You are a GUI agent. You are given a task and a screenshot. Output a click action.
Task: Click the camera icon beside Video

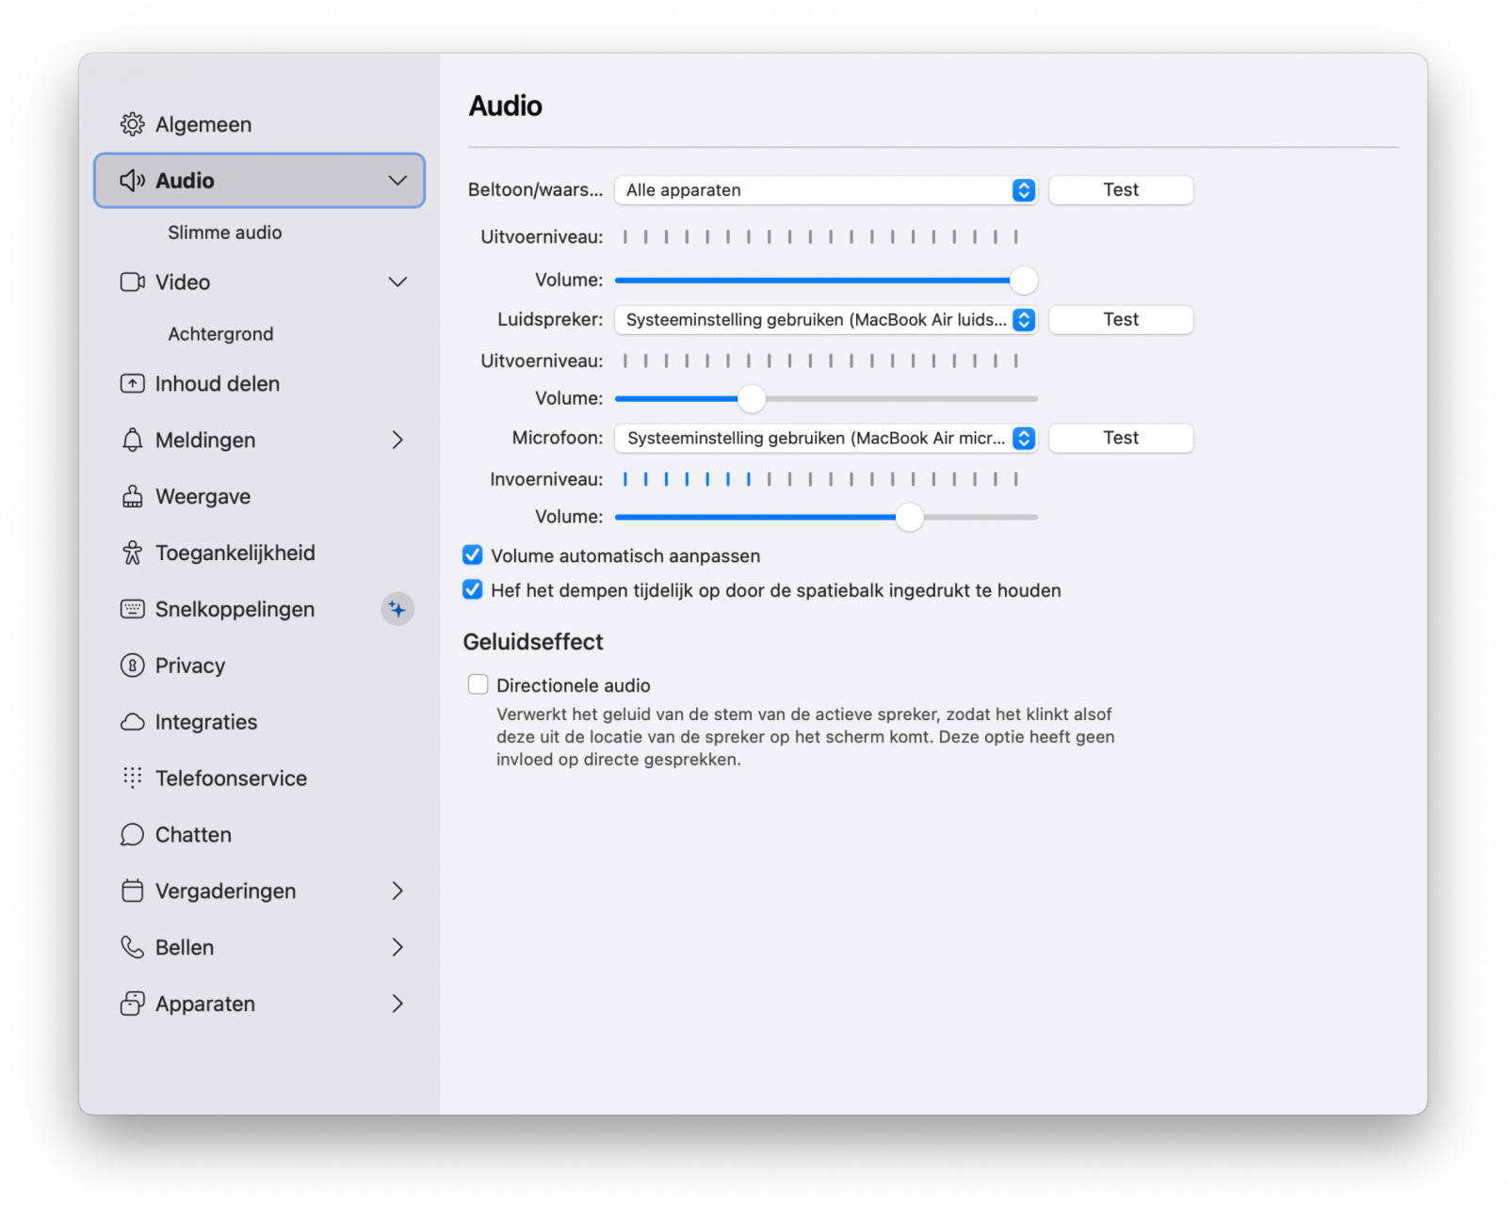(x=132, y=282)
